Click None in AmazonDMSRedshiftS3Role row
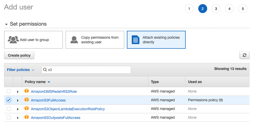Viewport: 254px width, 122px height. 192,91
